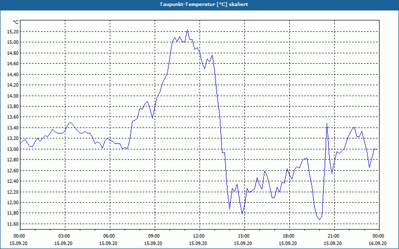Click the 15:00 x-axis label
The height and width of the screenshot is (249, 399).
pos(244,236)
